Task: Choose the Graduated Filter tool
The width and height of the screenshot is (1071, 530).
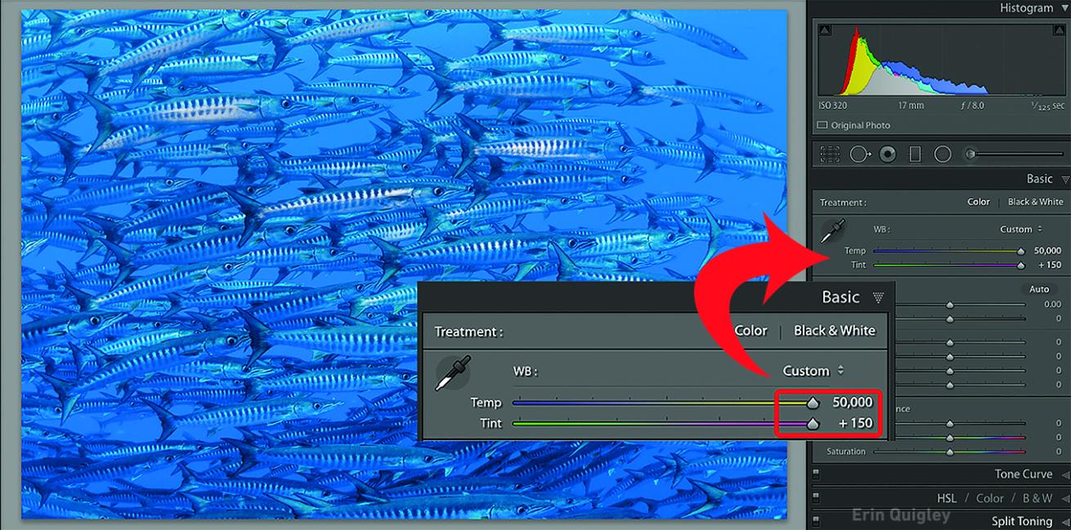Action: click(x=915, y=154)
